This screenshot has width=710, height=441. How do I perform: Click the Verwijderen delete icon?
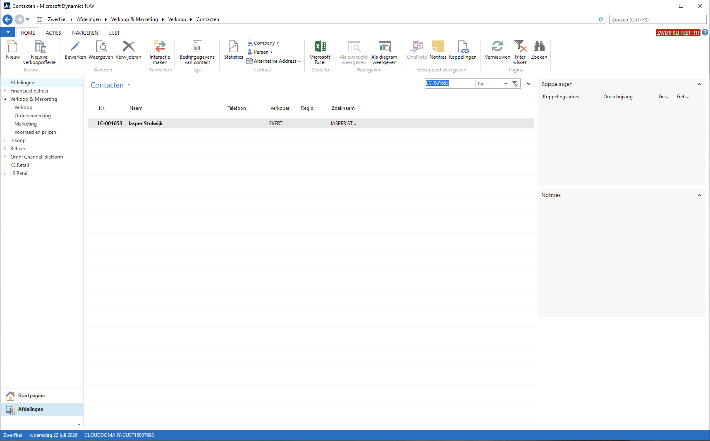(129, 50)
